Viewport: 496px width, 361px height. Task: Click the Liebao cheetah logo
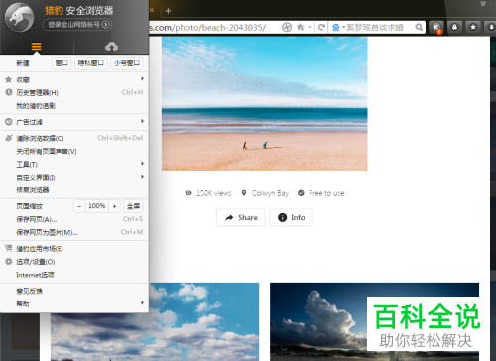point(19,18)
